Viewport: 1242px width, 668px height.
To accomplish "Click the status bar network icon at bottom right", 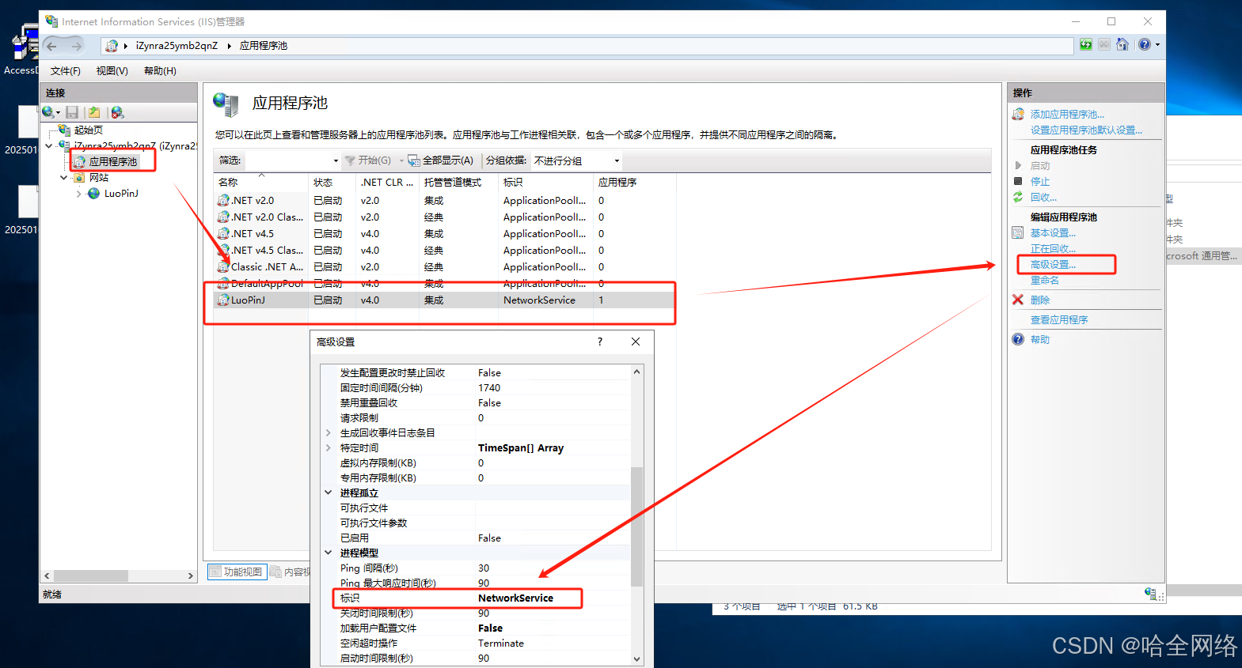I will pyautogui.click(x=1150, y=593).
